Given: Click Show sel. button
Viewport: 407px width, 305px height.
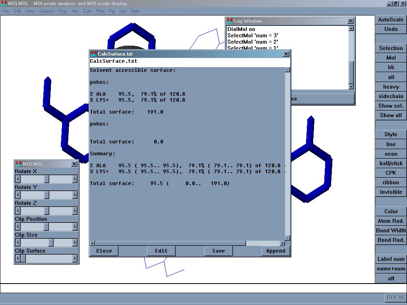Looking at the screenshot, I should click(391, 106).
